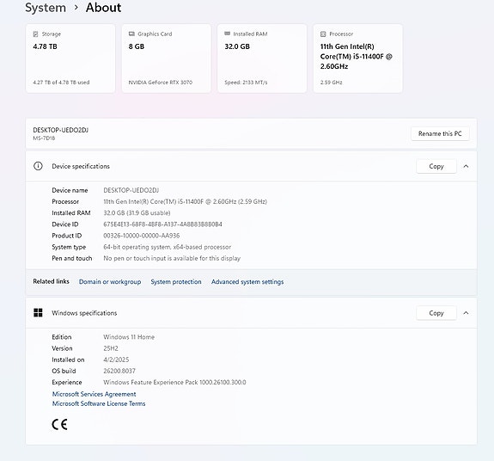Click the Graphics Card icon
Image resolution: width=494 pixels, height=461 pixels.
[x=131, y=34]
